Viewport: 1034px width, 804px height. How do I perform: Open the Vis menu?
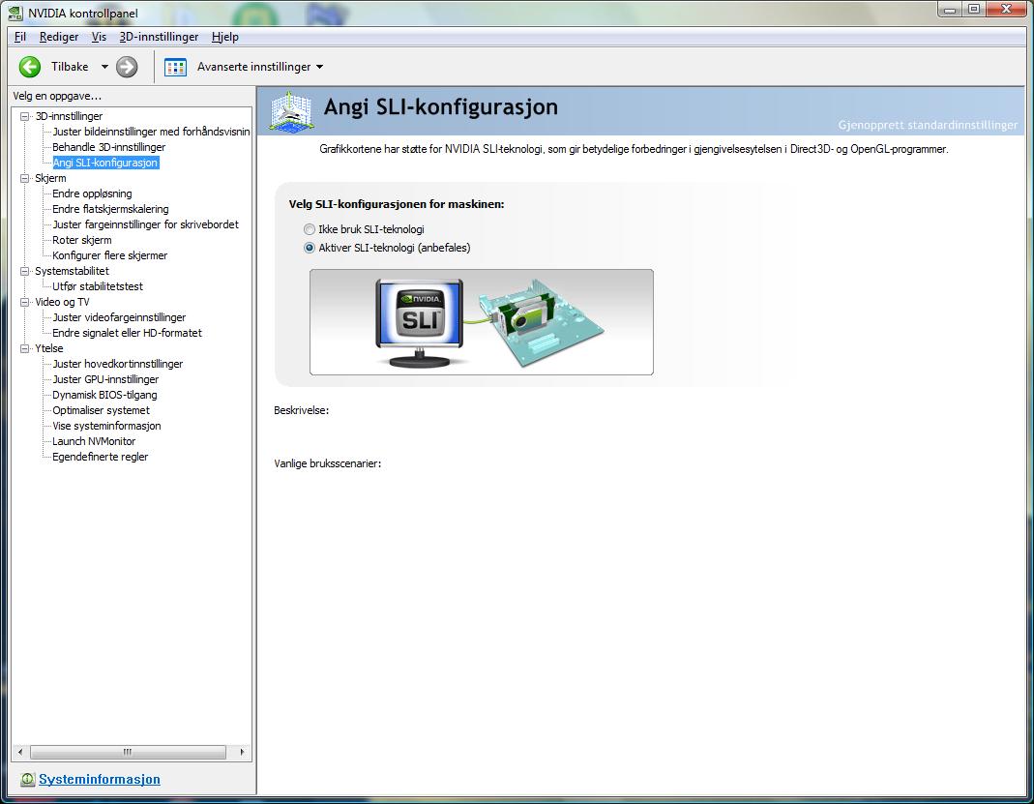(99, 37)
